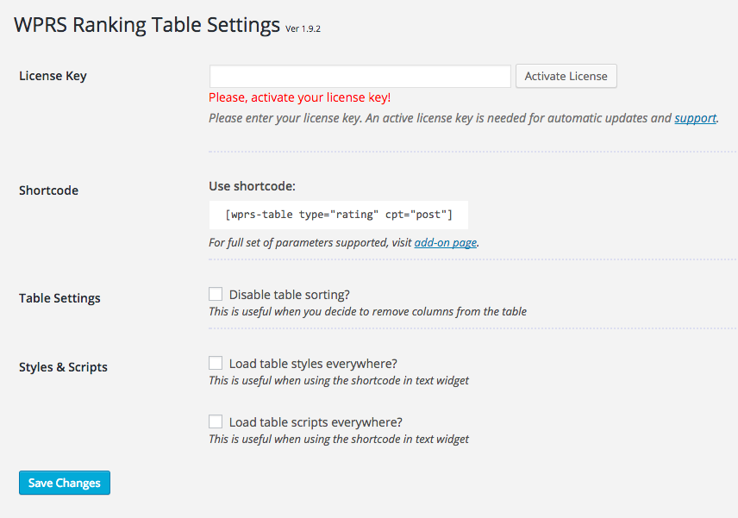Image resolution: width=738 pixels, height=518 pixels.
Task: Click the Activate License button
Action: pos(566,76)
